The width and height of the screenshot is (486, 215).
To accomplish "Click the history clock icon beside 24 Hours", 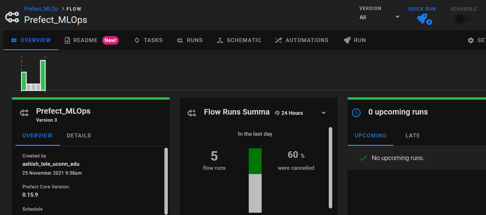I will (x=277, y=113).
